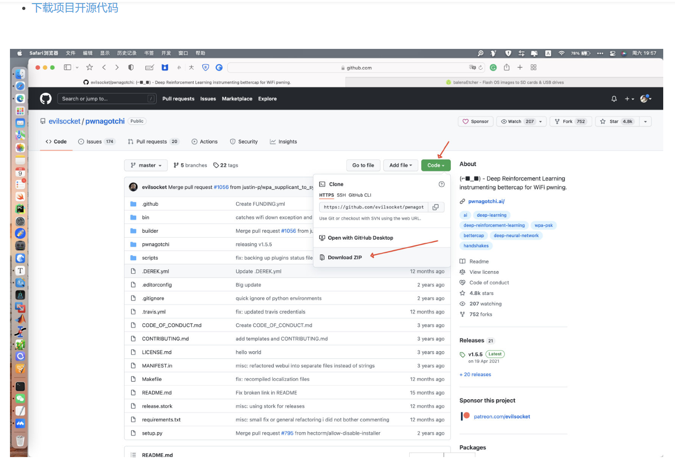Click the GitHub octocat logo
The image size is (675, 472).
tap(46, 99)
